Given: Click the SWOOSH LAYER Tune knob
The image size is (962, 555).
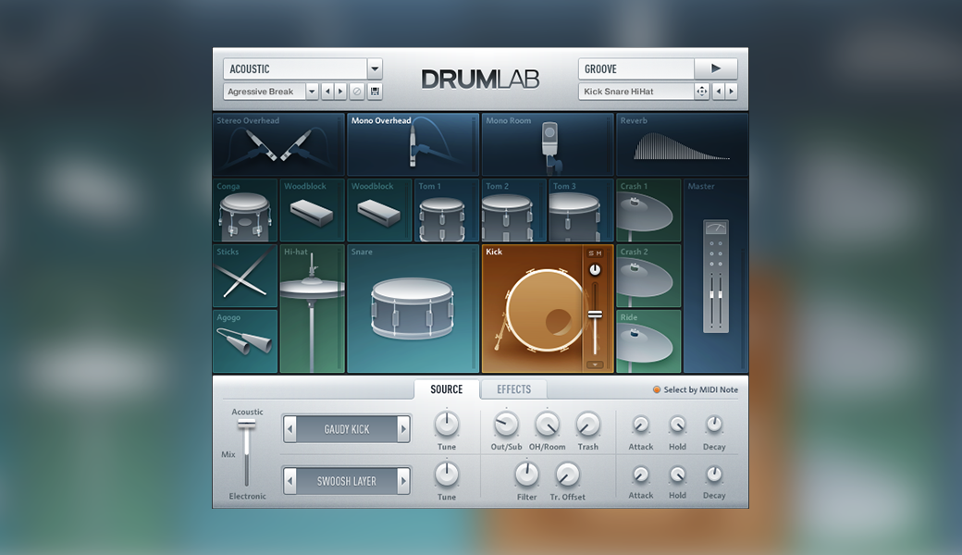Looking at the screenshot, I should click(447, 474).
